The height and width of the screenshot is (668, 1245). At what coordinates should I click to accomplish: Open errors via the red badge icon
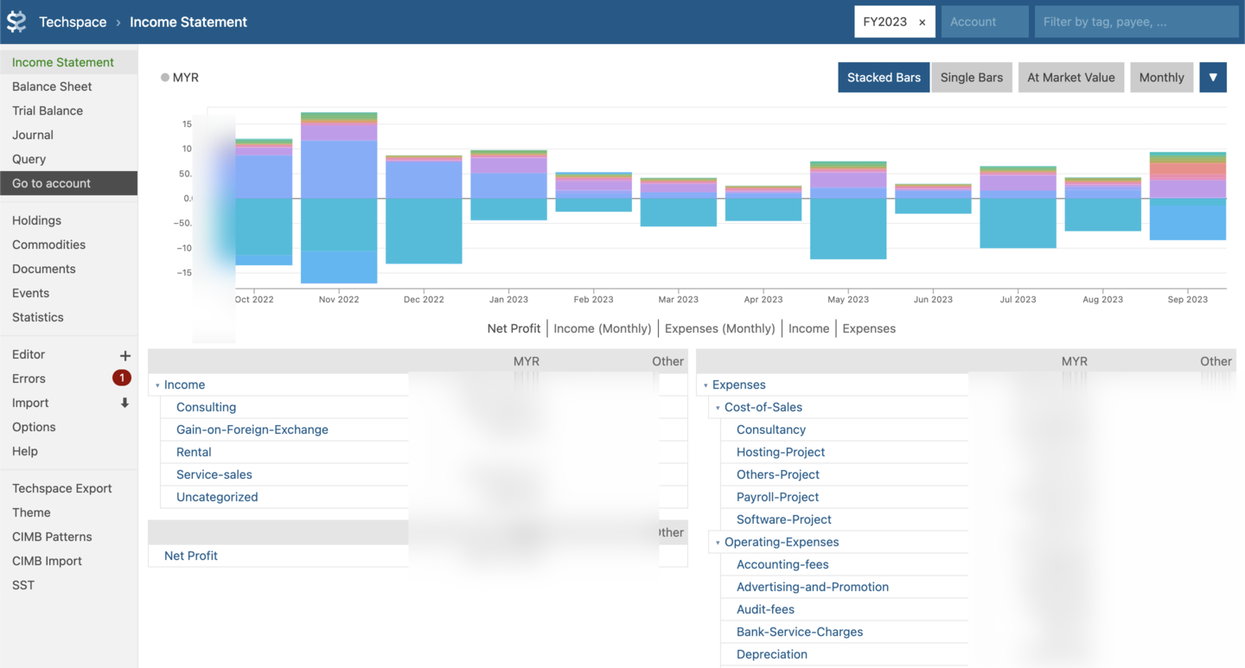pyautogui.click(x=121, y=378)
